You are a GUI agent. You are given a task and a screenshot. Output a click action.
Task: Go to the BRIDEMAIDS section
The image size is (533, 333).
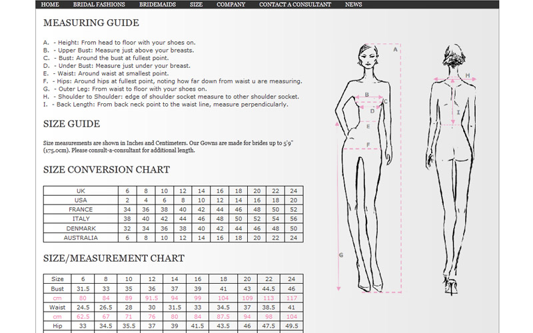(x=157, y=5)
